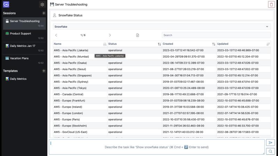
Task: Click the Server Troubleshooting page title
Action: tap(71, 5)
